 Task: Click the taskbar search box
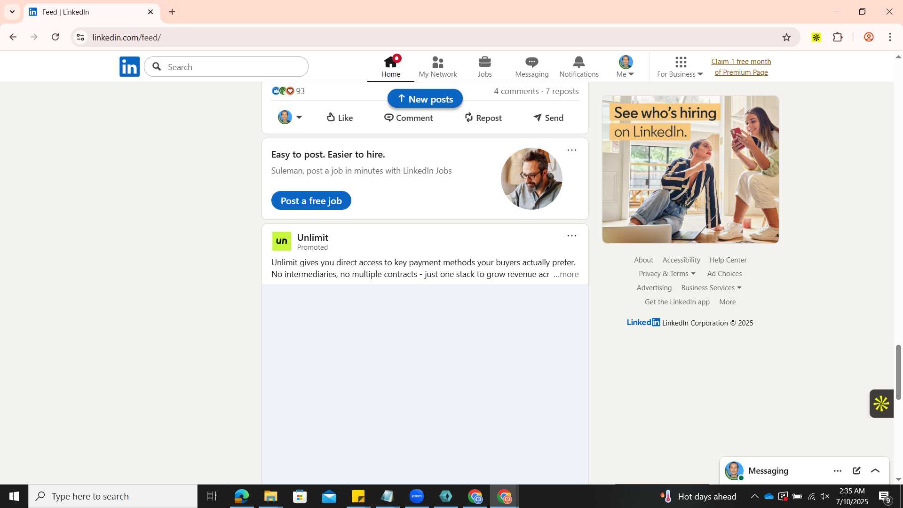coord(113,496)
